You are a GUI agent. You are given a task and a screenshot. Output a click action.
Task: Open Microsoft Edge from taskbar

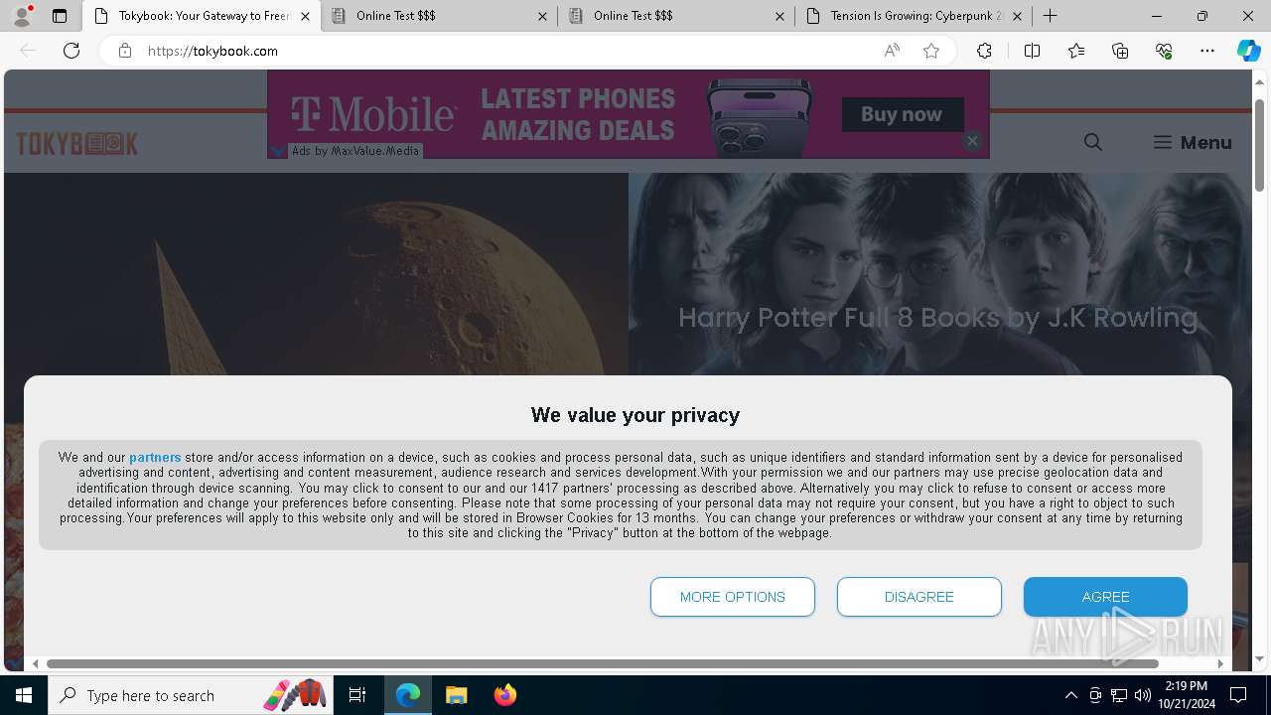click(x=408, y=695)
